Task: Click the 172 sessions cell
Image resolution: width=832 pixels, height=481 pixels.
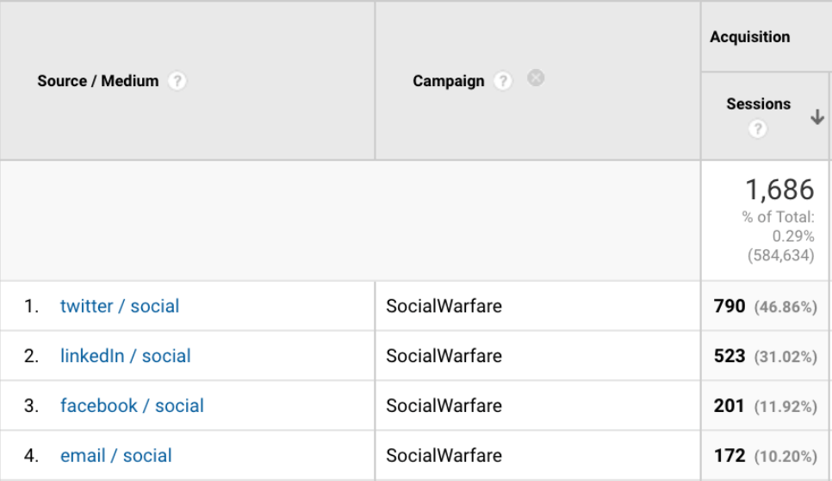Action: 729,456
